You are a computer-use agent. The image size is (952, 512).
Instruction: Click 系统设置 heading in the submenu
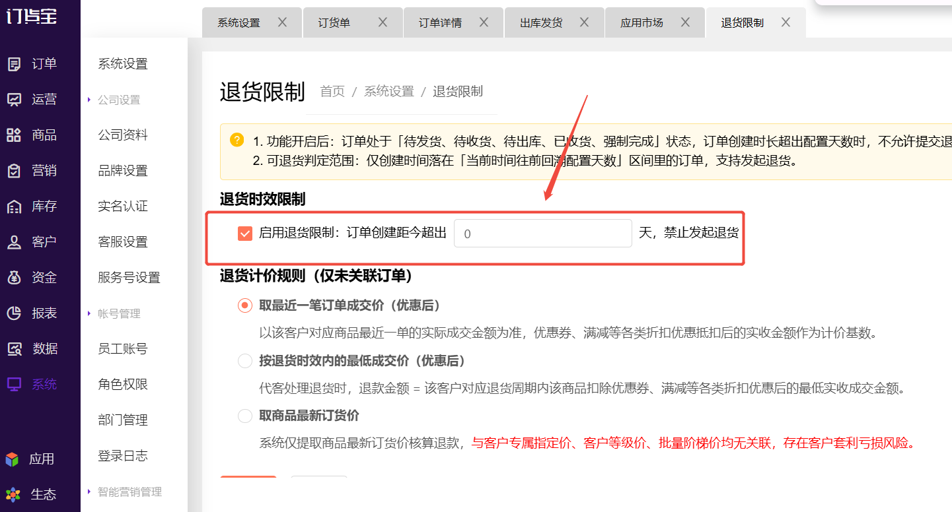click(x=123, y=64)
